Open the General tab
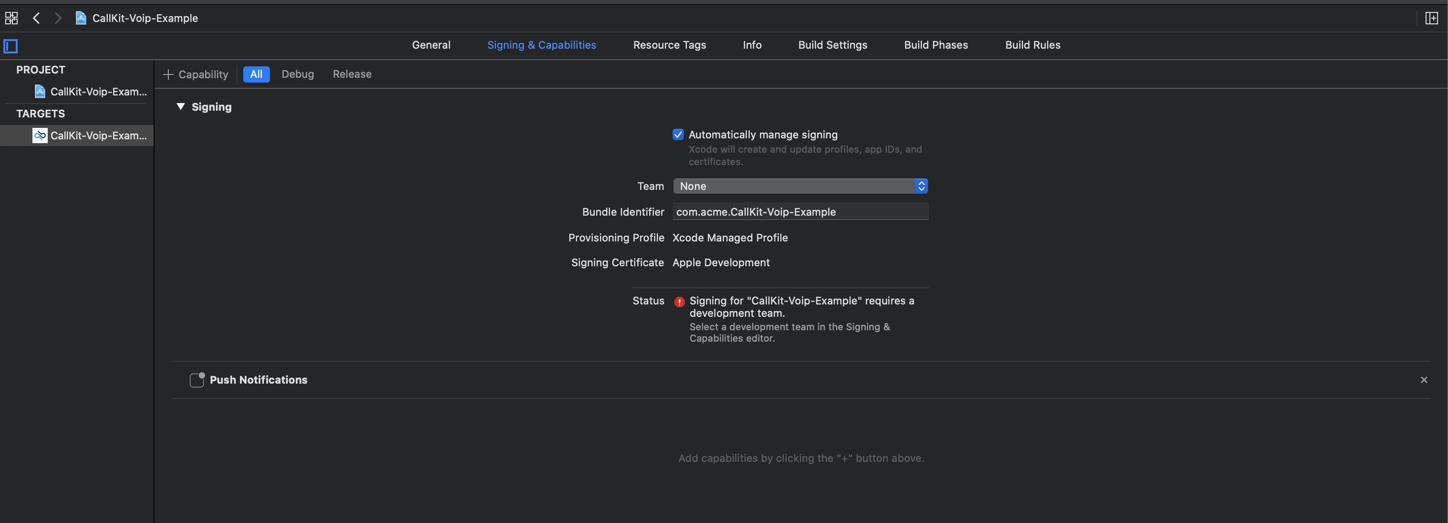Screen dimensions: 1448x523 431,45
